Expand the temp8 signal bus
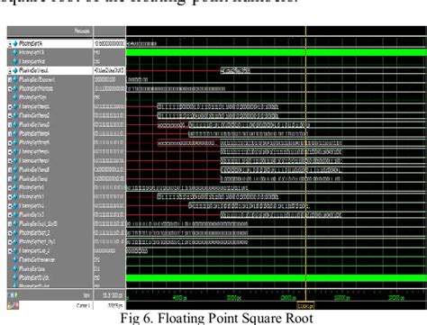Image resolution: width=427 pixels, height=325 pixels. point(10,170)
